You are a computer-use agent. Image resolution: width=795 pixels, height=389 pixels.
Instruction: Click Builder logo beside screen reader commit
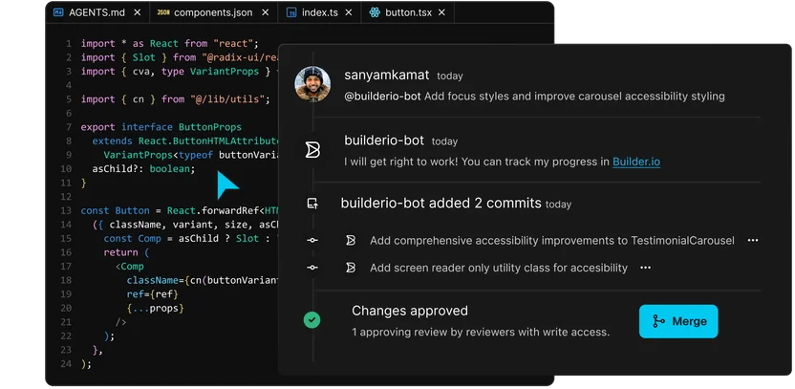351,268
